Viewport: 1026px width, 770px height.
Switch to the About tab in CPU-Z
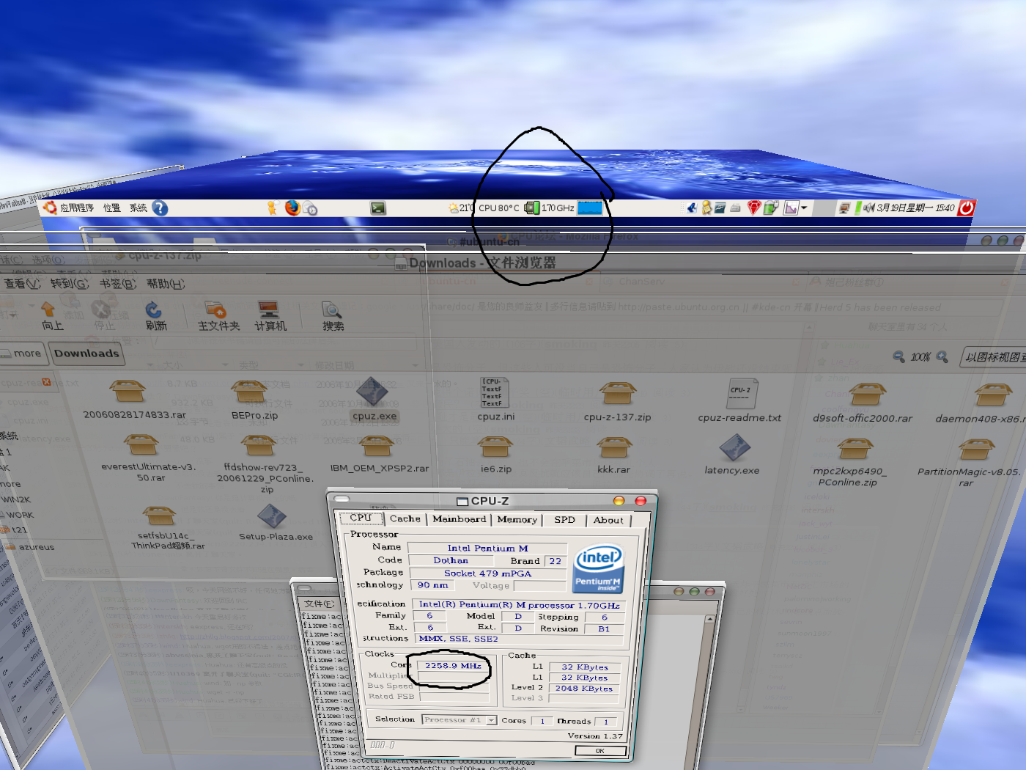pyautogui.click(x=609, y=521)
